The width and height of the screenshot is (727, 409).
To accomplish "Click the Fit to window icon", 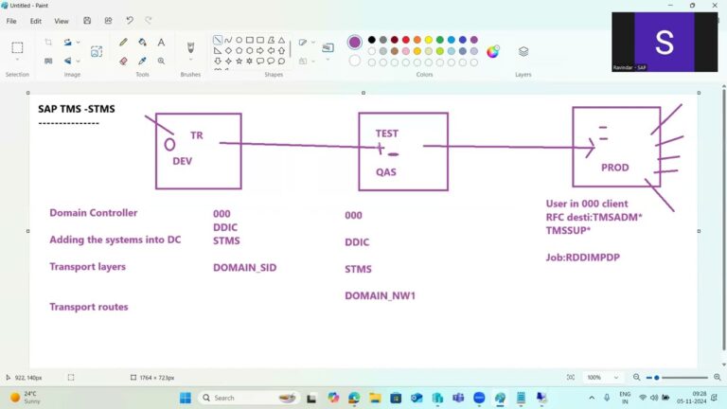I will tap(571, 378).
